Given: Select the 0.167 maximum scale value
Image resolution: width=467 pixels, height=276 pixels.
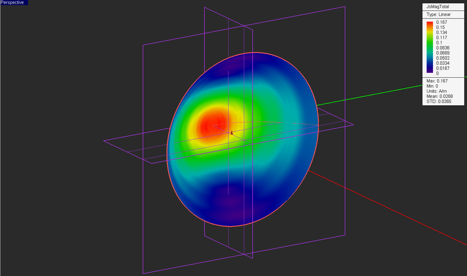Looking at the screenshot, I should coord(443,22).
